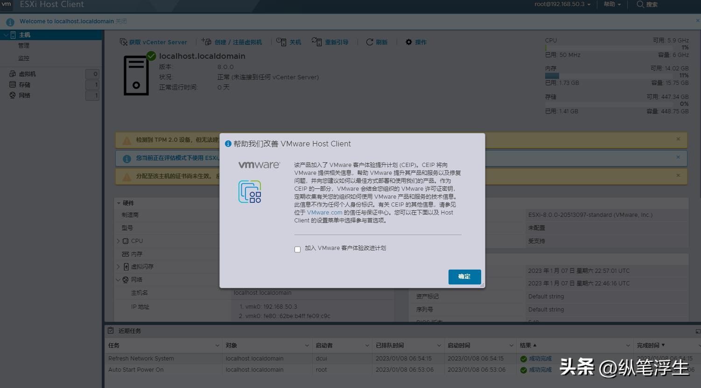Click the 确定 button in the dialog

point(464,277)
